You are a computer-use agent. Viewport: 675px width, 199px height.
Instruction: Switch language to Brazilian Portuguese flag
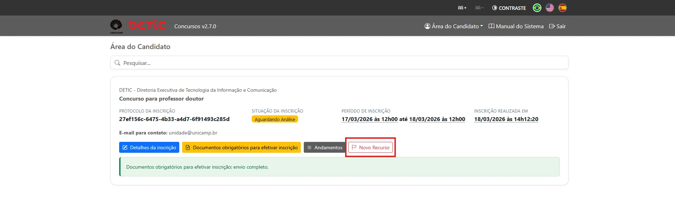pyautogui.click(x=537, y=8)
